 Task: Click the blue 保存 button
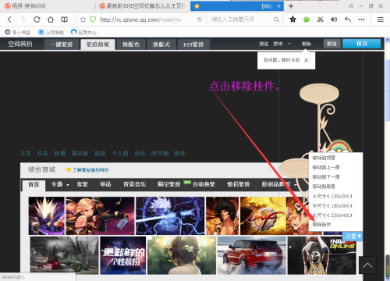click(362, 44)
